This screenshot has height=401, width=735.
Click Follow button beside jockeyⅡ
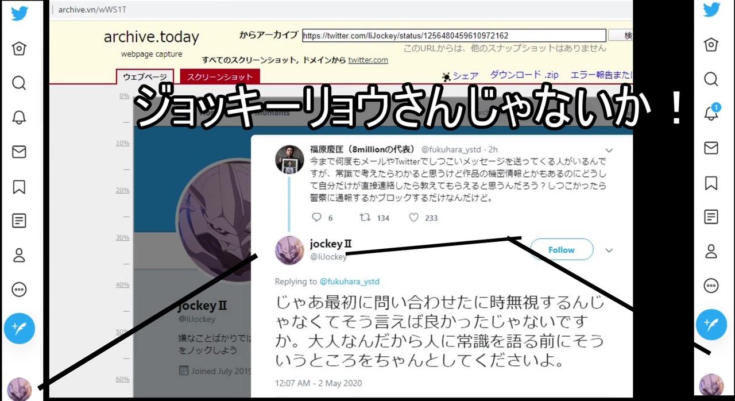pyautogui.click(x=561, y=250)
